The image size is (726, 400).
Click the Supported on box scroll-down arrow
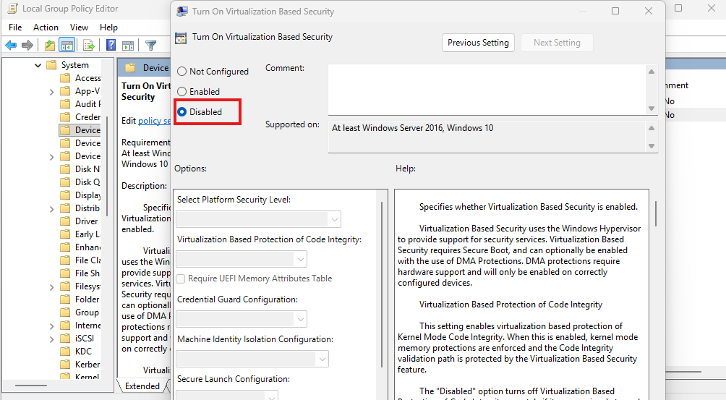click(x=652, y=146)
